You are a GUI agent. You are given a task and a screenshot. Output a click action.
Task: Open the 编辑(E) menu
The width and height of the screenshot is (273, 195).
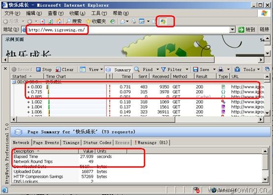[34, 13]
